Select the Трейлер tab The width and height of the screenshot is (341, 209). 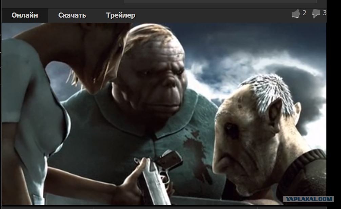(x=120, y=16)
